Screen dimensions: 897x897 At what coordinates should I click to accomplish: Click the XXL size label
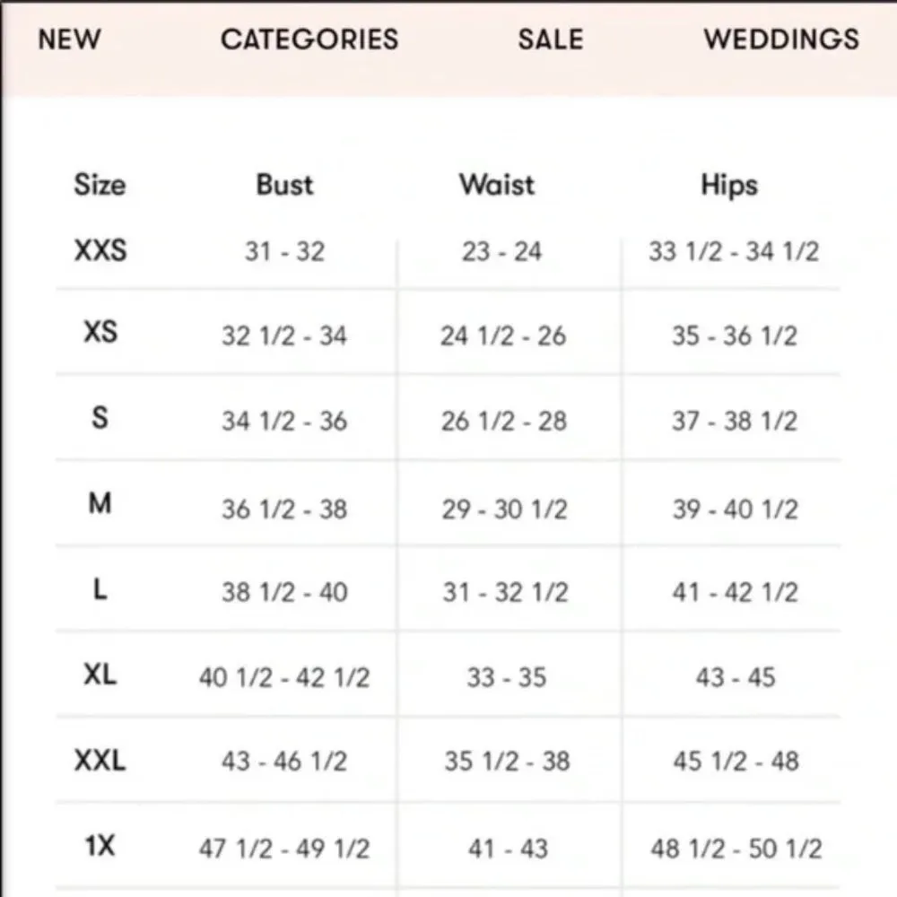coord(100,761)
